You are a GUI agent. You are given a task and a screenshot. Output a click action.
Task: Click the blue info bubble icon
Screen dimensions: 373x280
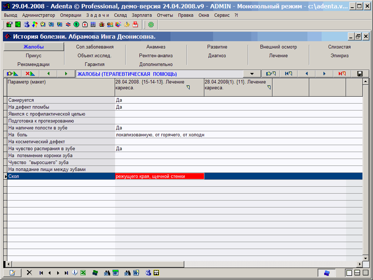[x=75, y=273]
